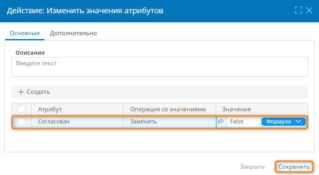
Task: Edit the False value field
Action: click(x=243, y=121)
